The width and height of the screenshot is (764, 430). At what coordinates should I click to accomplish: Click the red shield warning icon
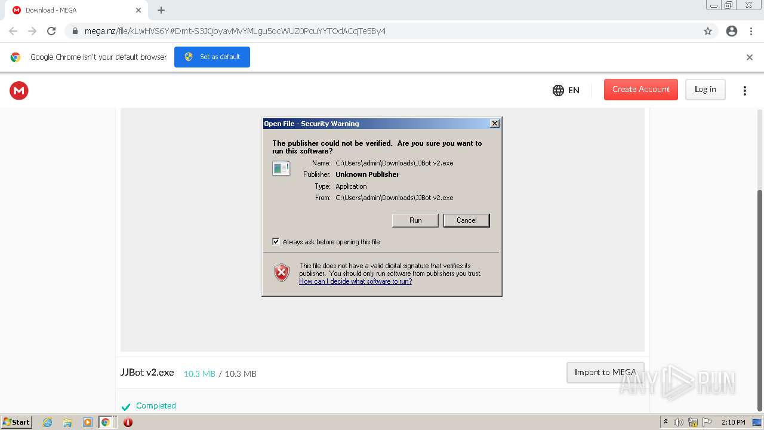tap(282, 272)
